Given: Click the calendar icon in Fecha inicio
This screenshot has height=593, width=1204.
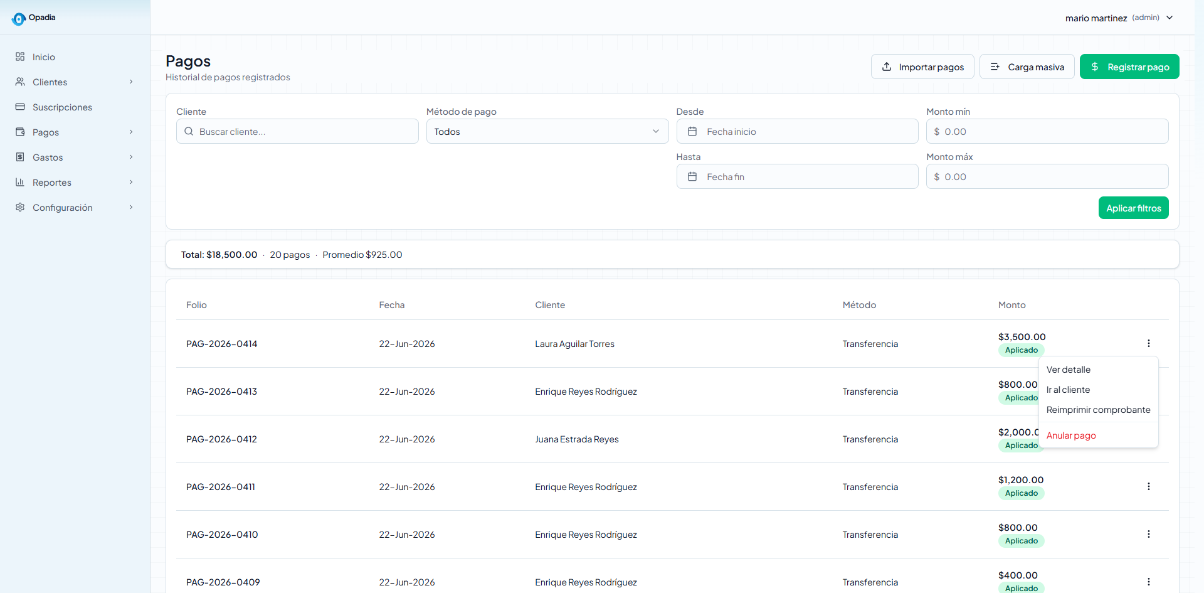Looking at the screenshot, I should [x=692, y=131].
